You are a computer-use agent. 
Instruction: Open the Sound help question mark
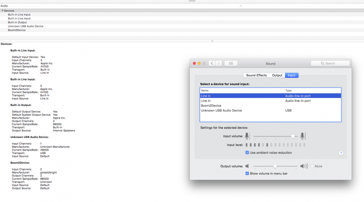[341, 153]
